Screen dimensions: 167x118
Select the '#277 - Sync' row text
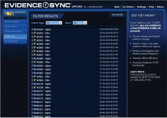44,91
